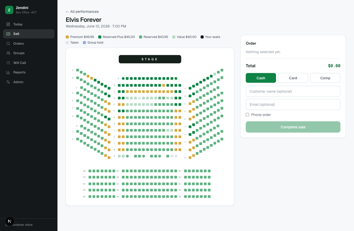The width and height of the screenshot is (354, 231).
Task: Go back to All performances
Action: (x=82, y=12)
